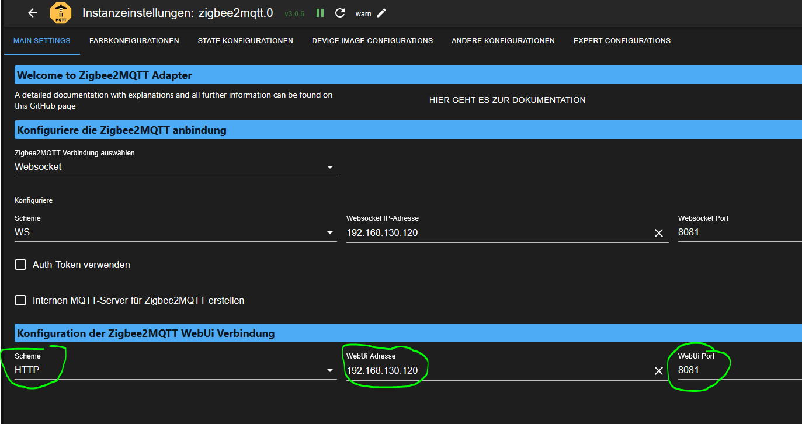Pause the zigbee2mqtt.0 instance
The height and width of the screenshot is (424, 802).
pyautogui.click(x=320, y=13)
